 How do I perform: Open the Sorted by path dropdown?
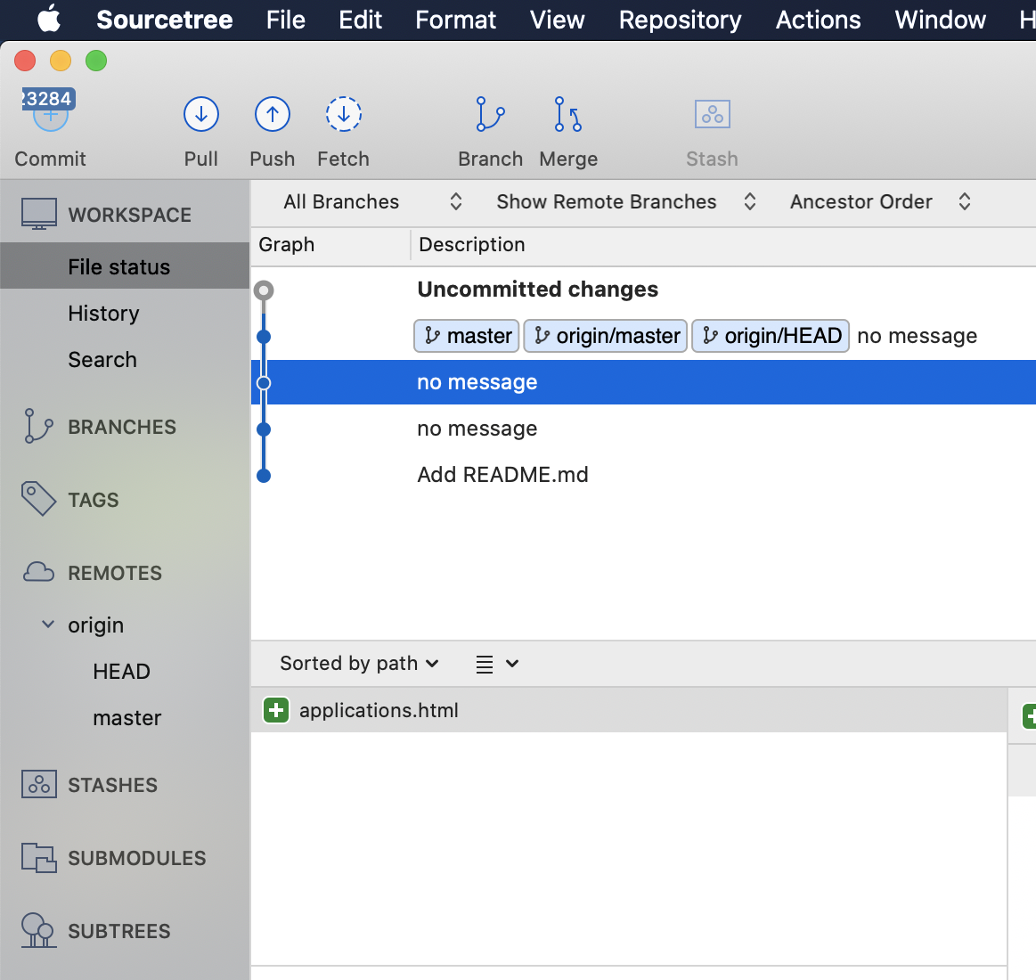coord(359,663)
